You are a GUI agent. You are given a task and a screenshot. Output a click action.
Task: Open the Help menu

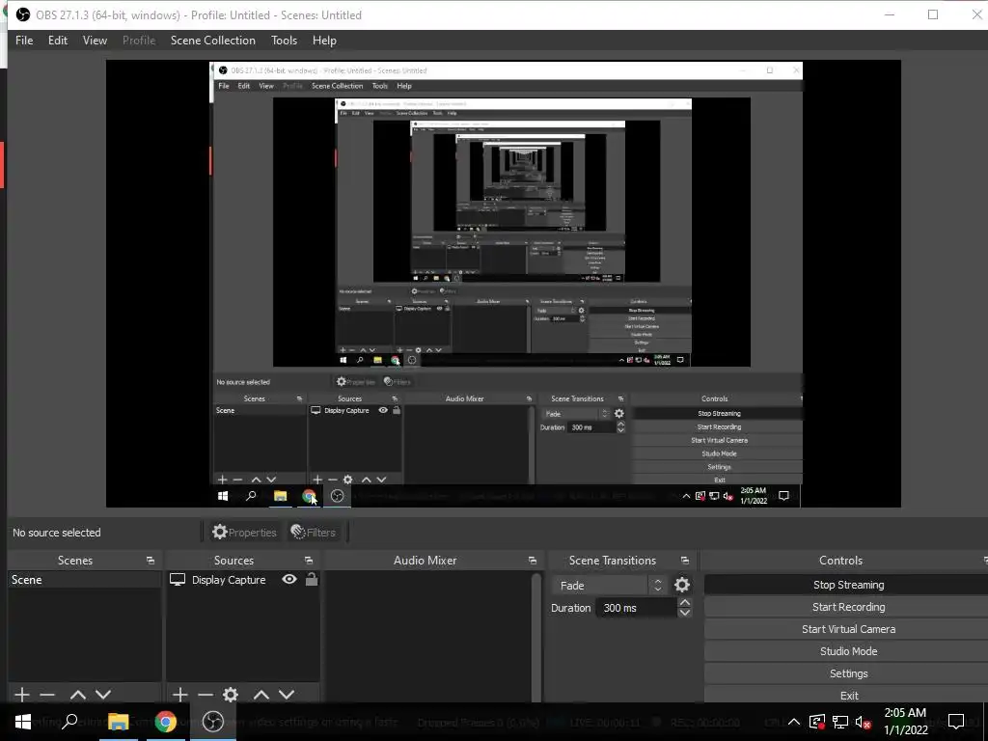324,41
